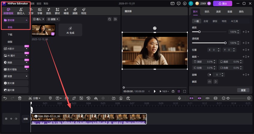Enter fullscreen preview in the player

point(185,91)
